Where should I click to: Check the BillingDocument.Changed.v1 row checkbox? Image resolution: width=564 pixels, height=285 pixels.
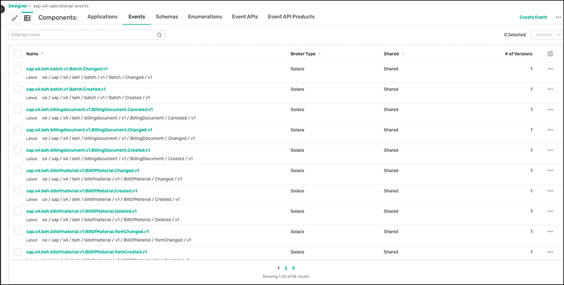(18, 130)
